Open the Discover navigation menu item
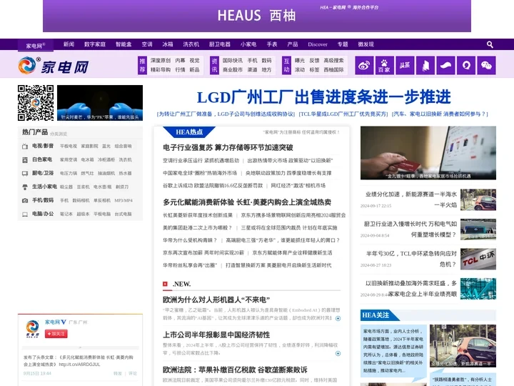Viewport: 514px width, 386px height. (x=317, y=44)
